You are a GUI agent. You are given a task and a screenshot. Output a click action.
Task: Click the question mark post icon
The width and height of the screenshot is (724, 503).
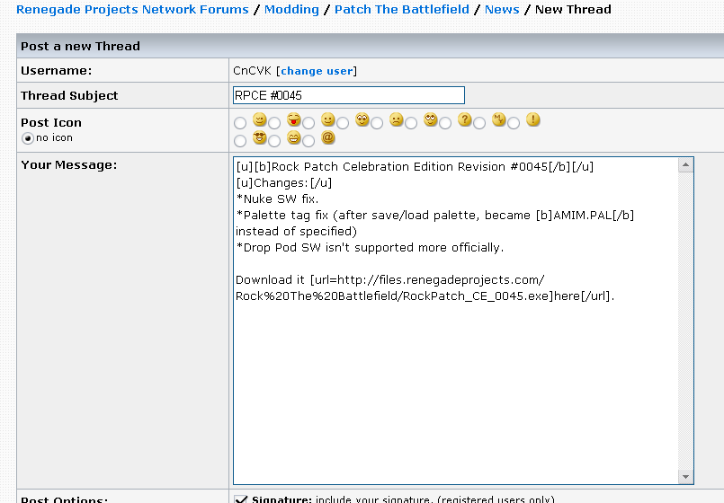pyautogui.click(x=465, y=119)
